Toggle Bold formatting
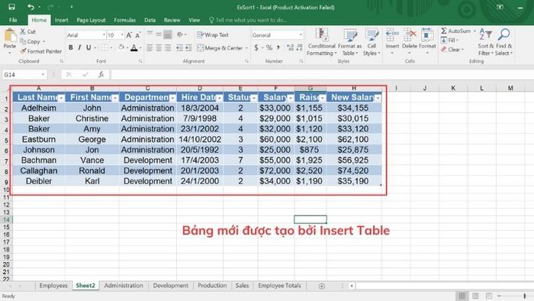This screenshot has height=301, width=534. tap(70, 47)
